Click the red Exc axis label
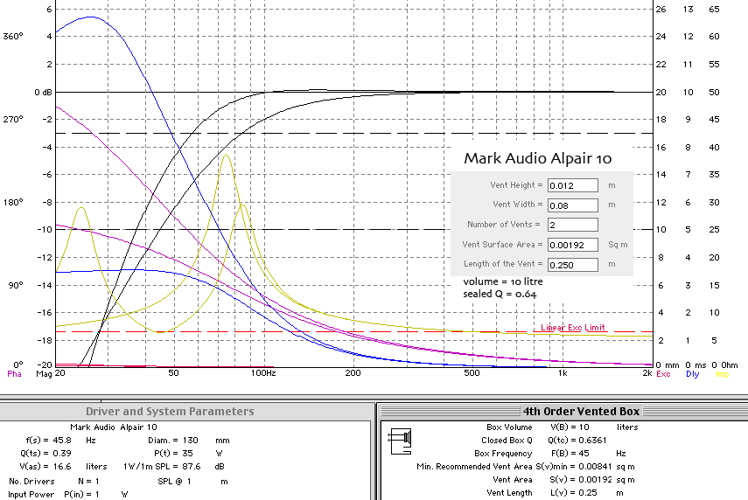The height and width of the screenshot is (500, 748). click(663, 374)
